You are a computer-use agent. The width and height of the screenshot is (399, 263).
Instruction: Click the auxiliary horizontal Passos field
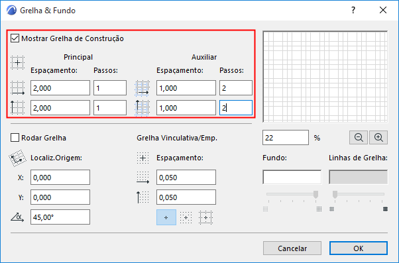coord(236,88)
